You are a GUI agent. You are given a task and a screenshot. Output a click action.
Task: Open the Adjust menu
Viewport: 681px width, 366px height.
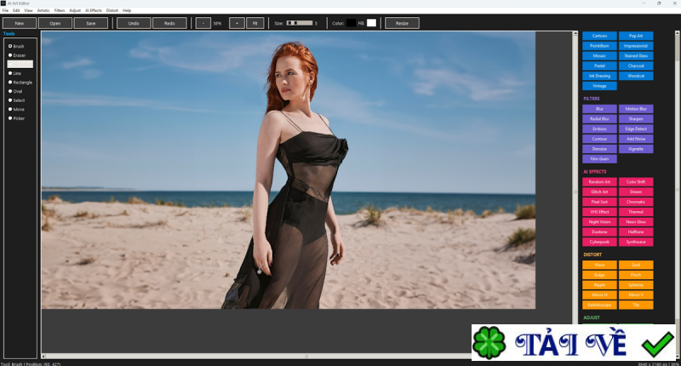75,10
